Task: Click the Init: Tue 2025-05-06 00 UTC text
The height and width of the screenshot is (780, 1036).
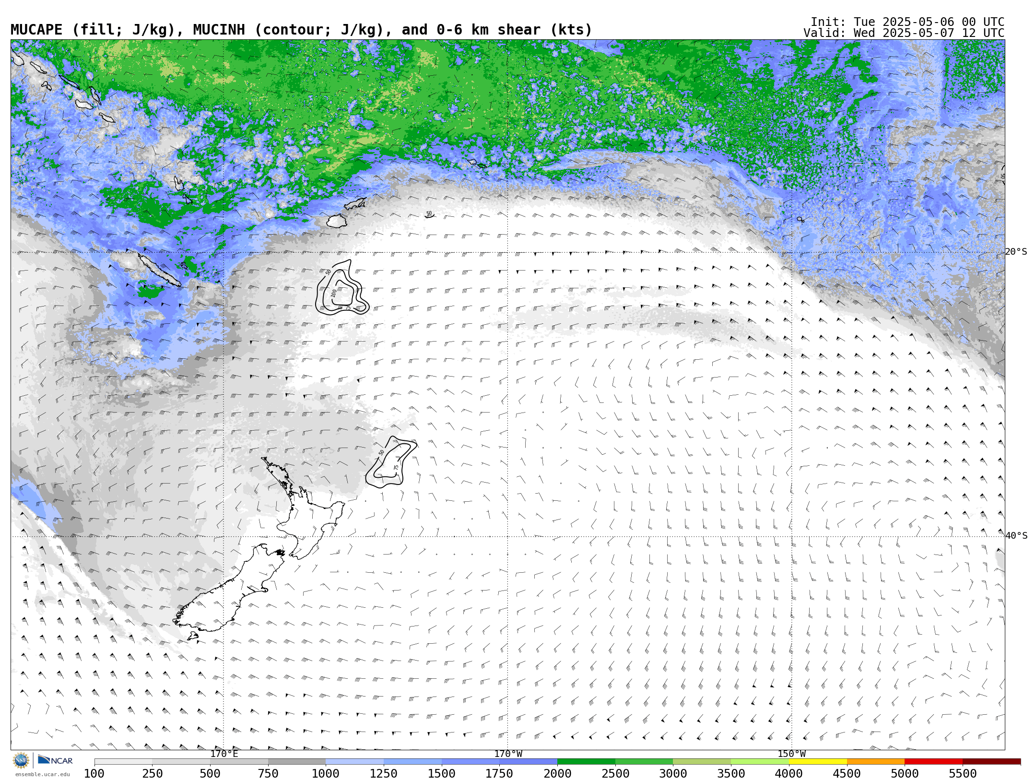Action: tap(907, 22)
